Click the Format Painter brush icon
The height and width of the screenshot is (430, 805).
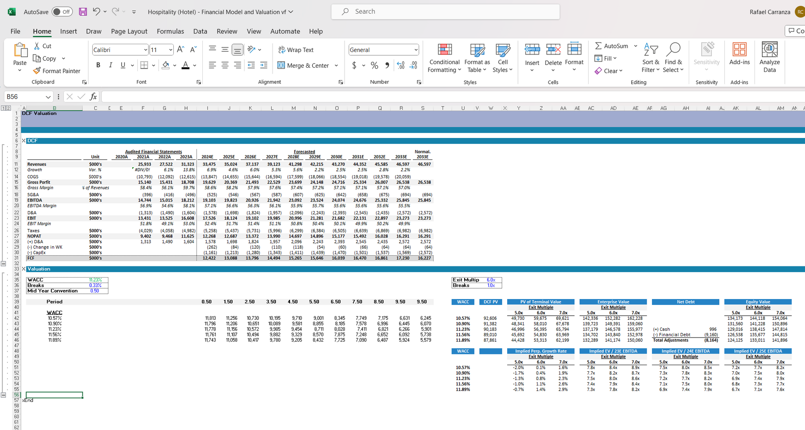click(37, 71)
